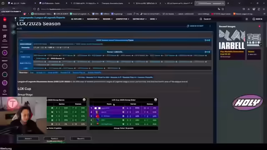Screen dimensions: 267x150
Task: Click the third Round button below tables
Action: (x=81, y=139)
